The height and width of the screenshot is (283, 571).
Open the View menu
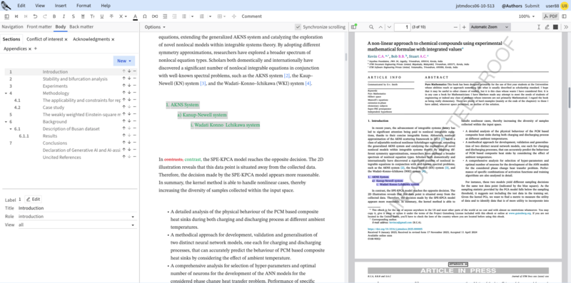(x=40, y=6)
